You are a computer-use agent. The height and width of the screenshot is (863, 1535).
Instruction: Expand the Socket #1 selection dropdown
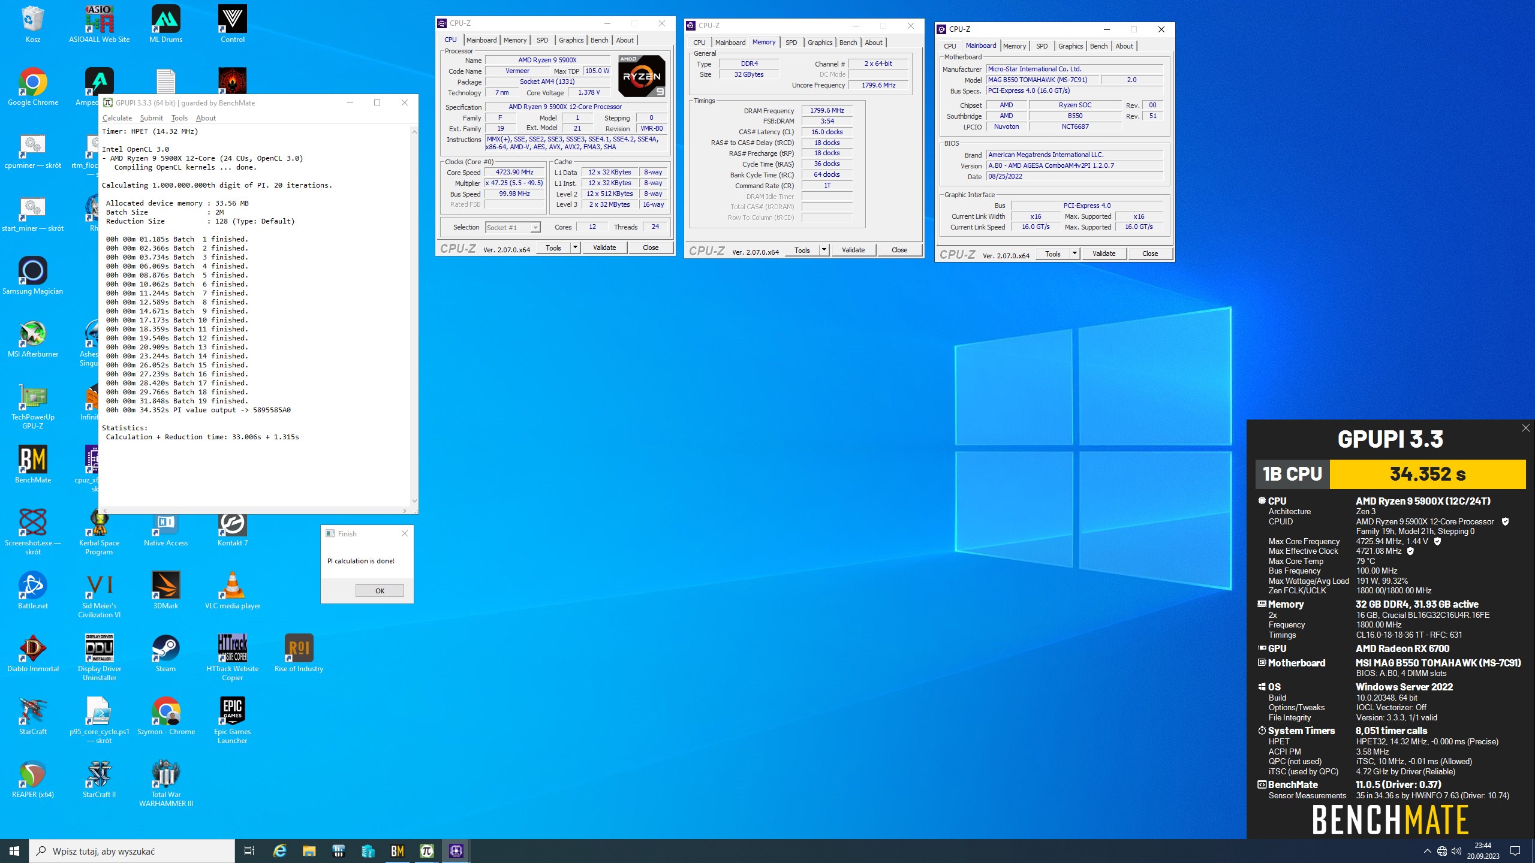click(535, 228)
